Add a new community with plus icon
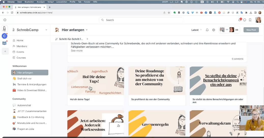Image resolution: width=264 pixels, height=138 pixels. pyautogui.click(x=5, y=51)
